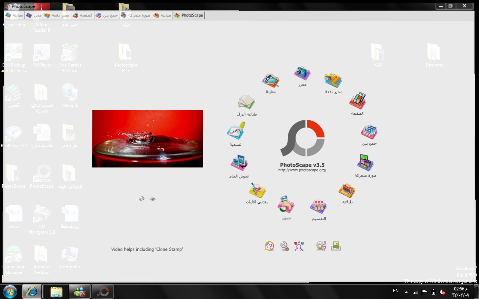Click the refresh arrows below the photo
Screen dimensions: 479x299
[x=142, y=199]
